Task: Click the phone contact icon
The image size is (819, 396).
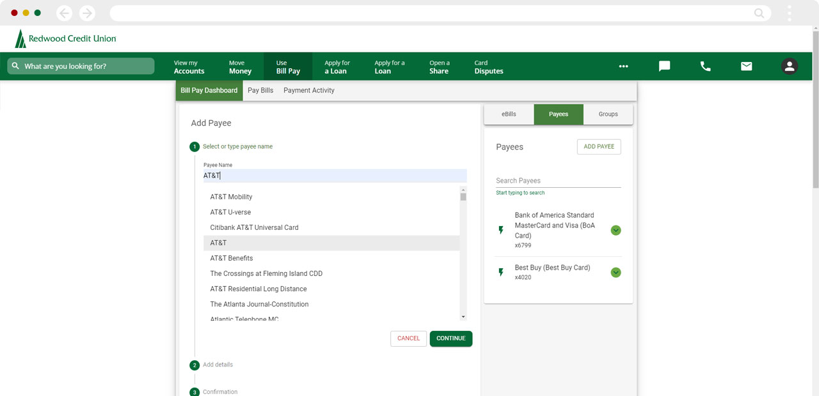Action: [x=705, y=66]
